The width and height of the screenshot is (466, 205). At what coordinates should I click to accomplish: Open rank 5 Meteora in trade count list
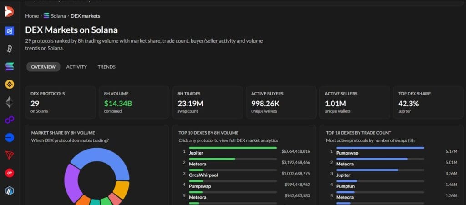pos(345,197)
